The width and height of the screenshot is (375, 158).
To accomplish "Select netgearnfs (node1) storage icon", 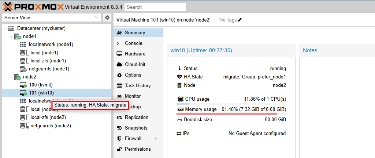I will (x=23, y=69).
